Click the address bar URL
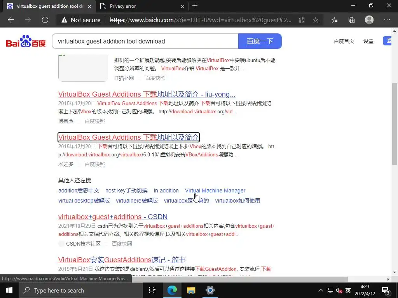 tap(201, 20)
